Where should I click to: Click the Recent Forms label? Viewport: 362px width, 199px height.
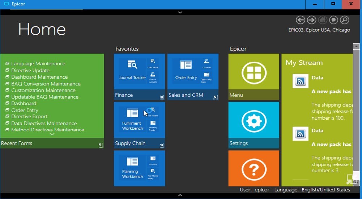[17, 143]
